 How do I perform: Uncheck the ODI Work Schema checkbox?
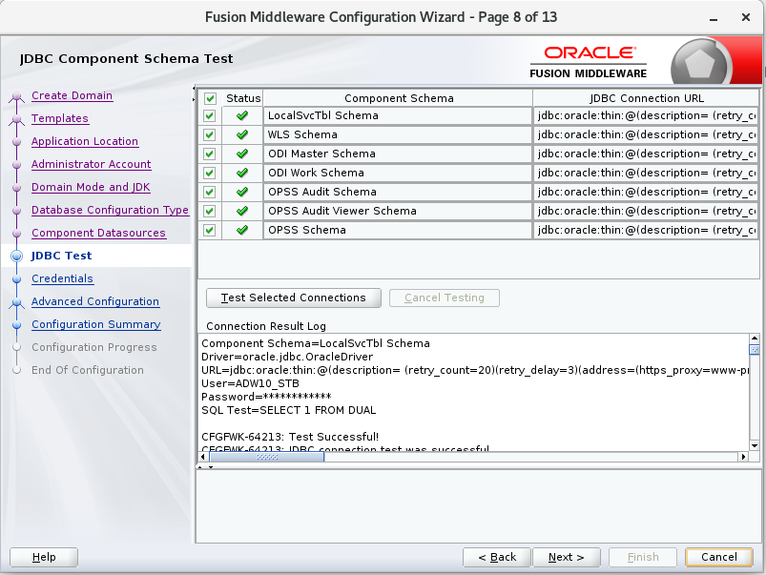pyautogui.click(x=210, y=173)
